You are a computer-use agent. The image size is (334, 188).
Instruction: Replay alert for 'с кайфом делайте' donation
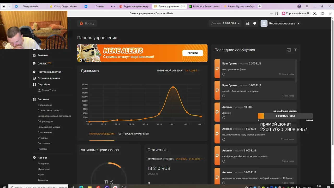224,161
